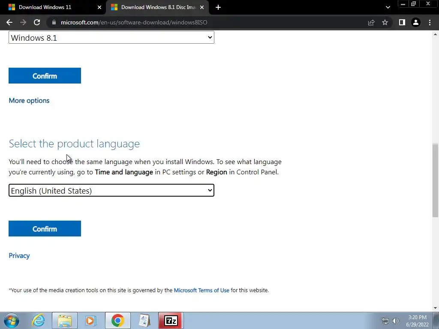Open the Windows 8.1 edition dropdown
This screenshot has width=439, height=329.
click(111, 38)
